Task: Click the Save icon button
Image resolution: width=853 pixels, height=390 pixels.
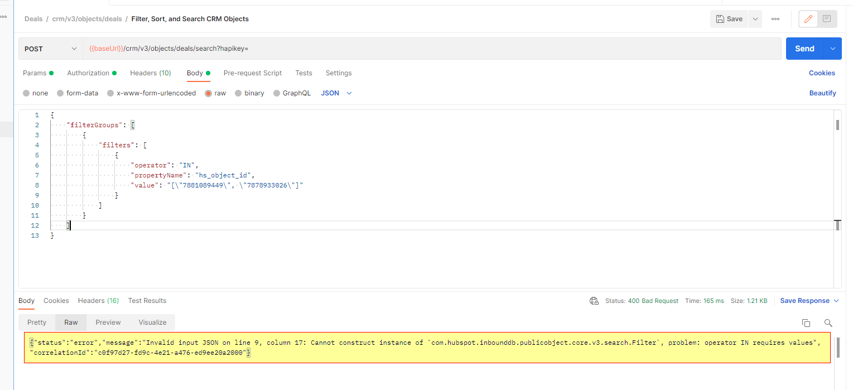Action: [x=729, y=18]
